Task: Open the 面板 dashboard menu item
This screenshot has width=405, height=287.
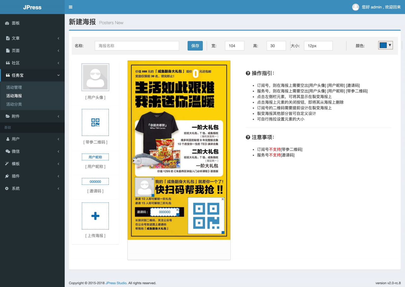Action: point(32,23)
